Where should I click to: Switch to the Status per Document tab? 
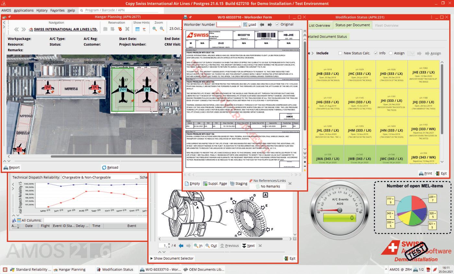coord(352,25)
